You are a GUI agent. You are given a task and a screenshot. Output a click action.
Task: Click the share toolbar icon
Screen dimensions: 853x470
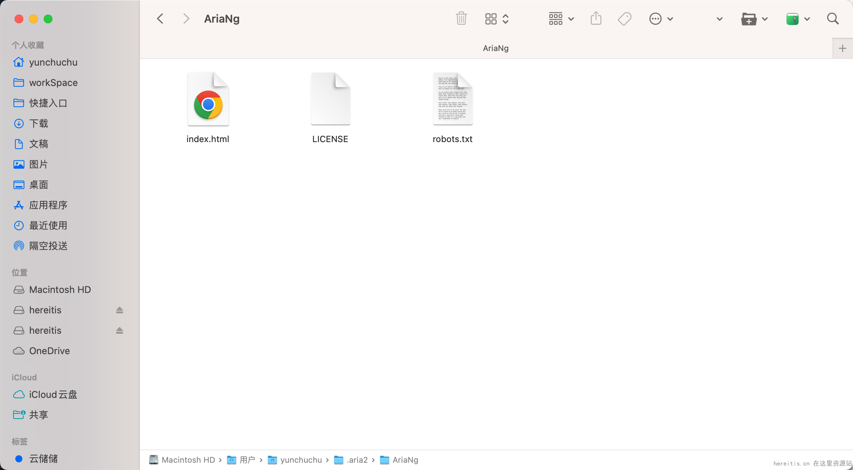pos(596,19)
